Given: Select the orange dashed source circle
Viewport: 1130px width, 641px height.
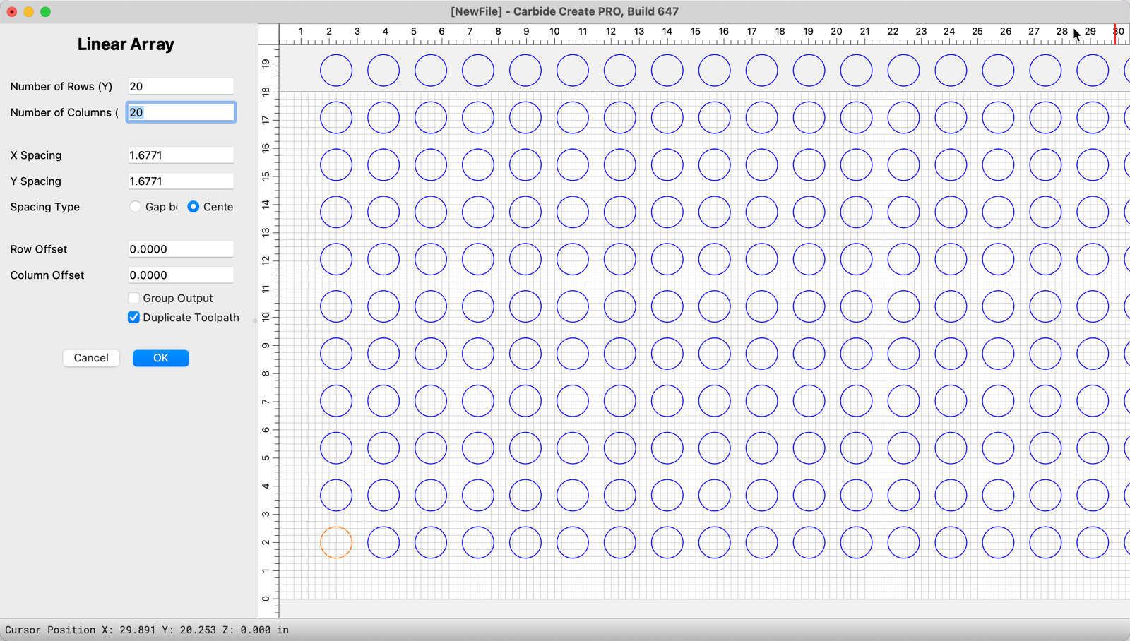Looking at the screenshot, I should (336, 542).
